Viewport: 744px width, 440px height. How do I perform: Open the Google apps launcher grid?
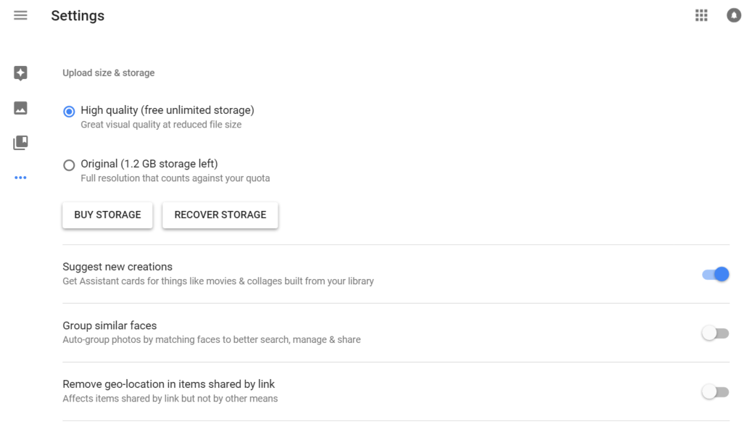point(700,14)
